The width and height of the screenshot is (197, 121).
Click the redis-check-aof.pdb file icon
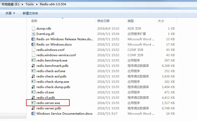click(33, 76)
